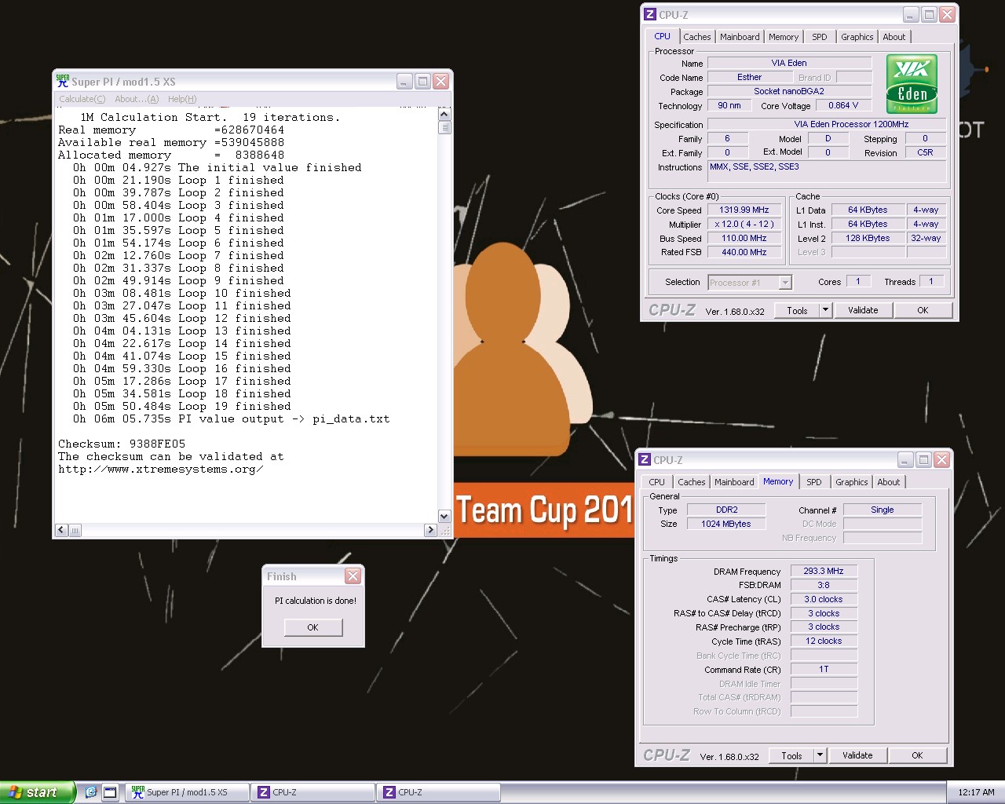Click Super PI vertical scrollbar down arrow
The height and width of the screenshot is (804, 1005).
pyautogui.click(x=444, y=517)
